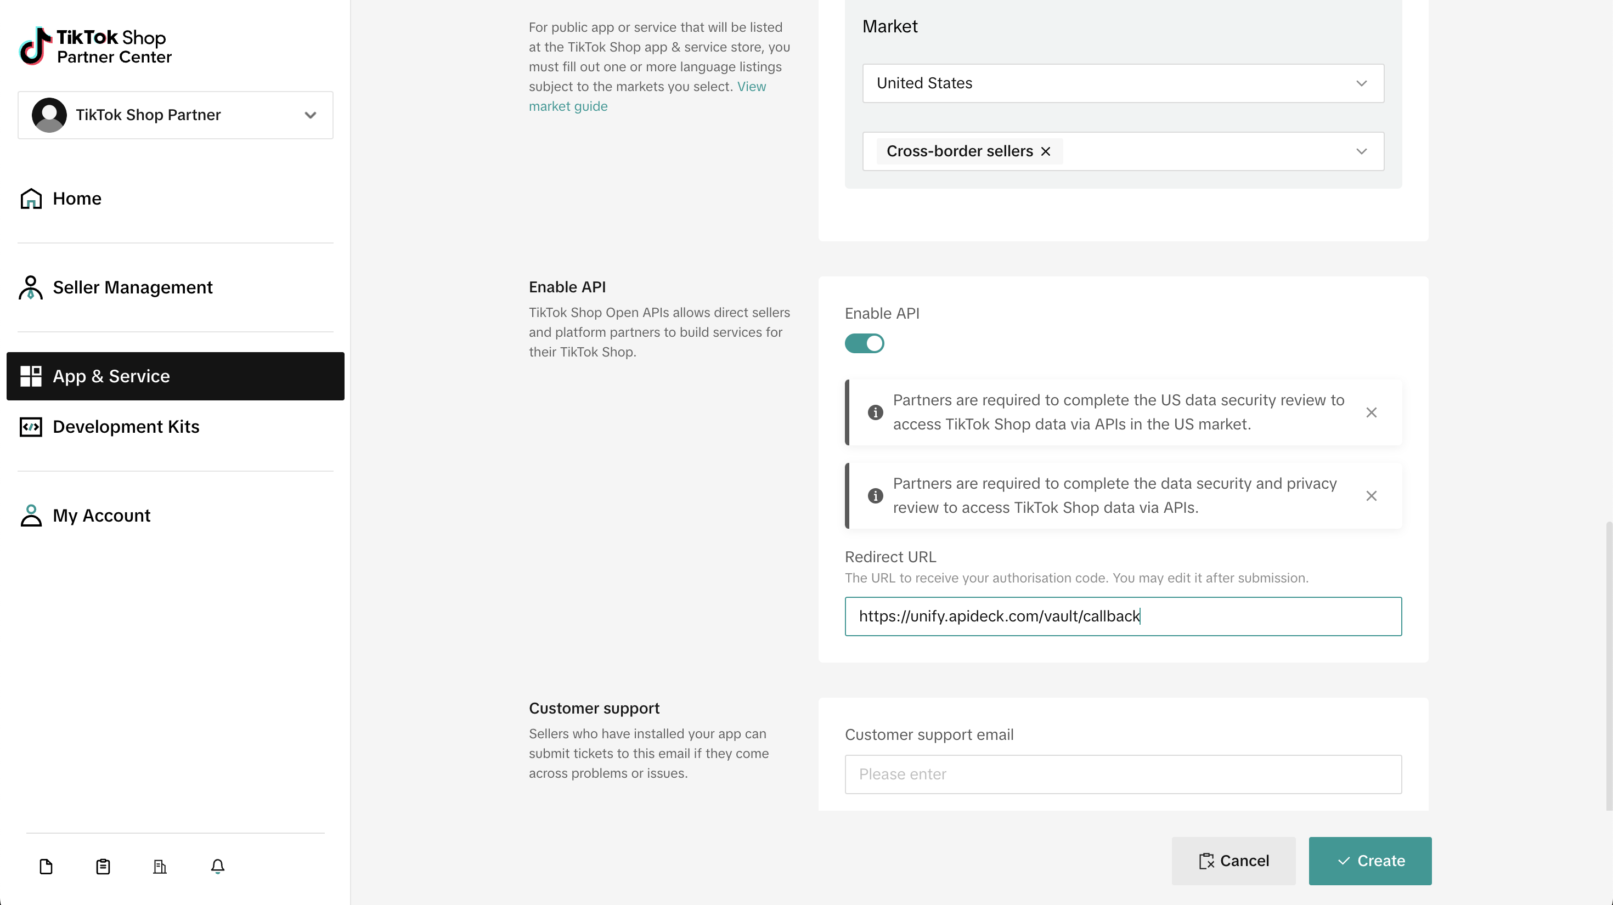Open the clipboard icon in sidebar footer
Viewport: 1613px width, 905px height.
click(x=103, y=866)
